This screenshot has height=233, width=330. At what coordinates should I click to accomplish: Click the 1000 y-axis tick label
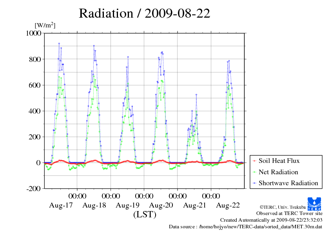point(33,33)
